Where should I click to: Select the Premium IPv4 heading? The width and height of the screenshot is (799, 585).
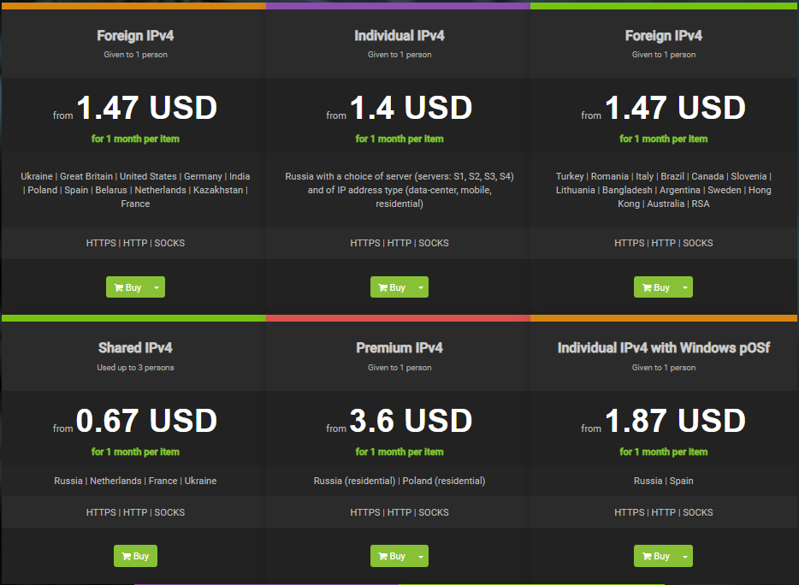click(399, 348)
